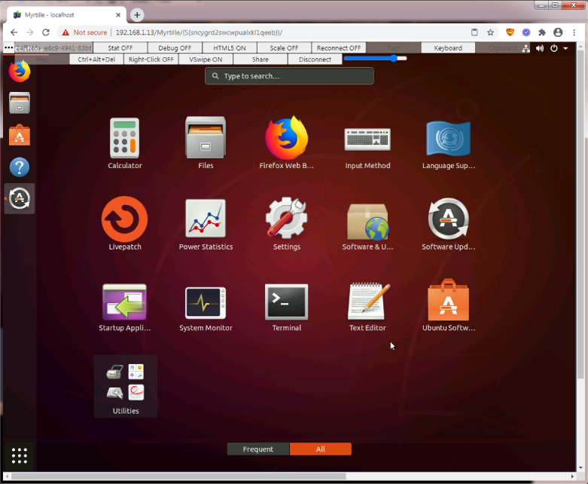The height and width of the screenshot is (484, 588).
Task: Open Help icon in the dock
Action: [x=20, y=167]
